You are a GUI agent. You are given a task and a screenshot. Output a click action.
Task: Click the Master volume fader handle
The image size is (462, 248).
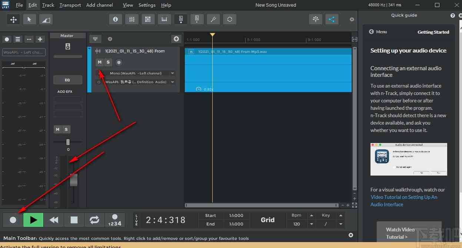[74, 180]
